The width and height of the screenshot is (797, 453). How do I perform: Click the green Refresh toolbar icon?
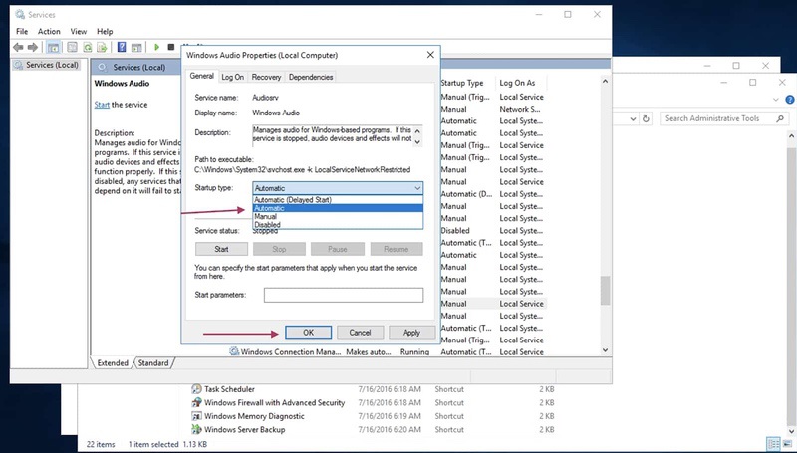[x=88, y=47]
